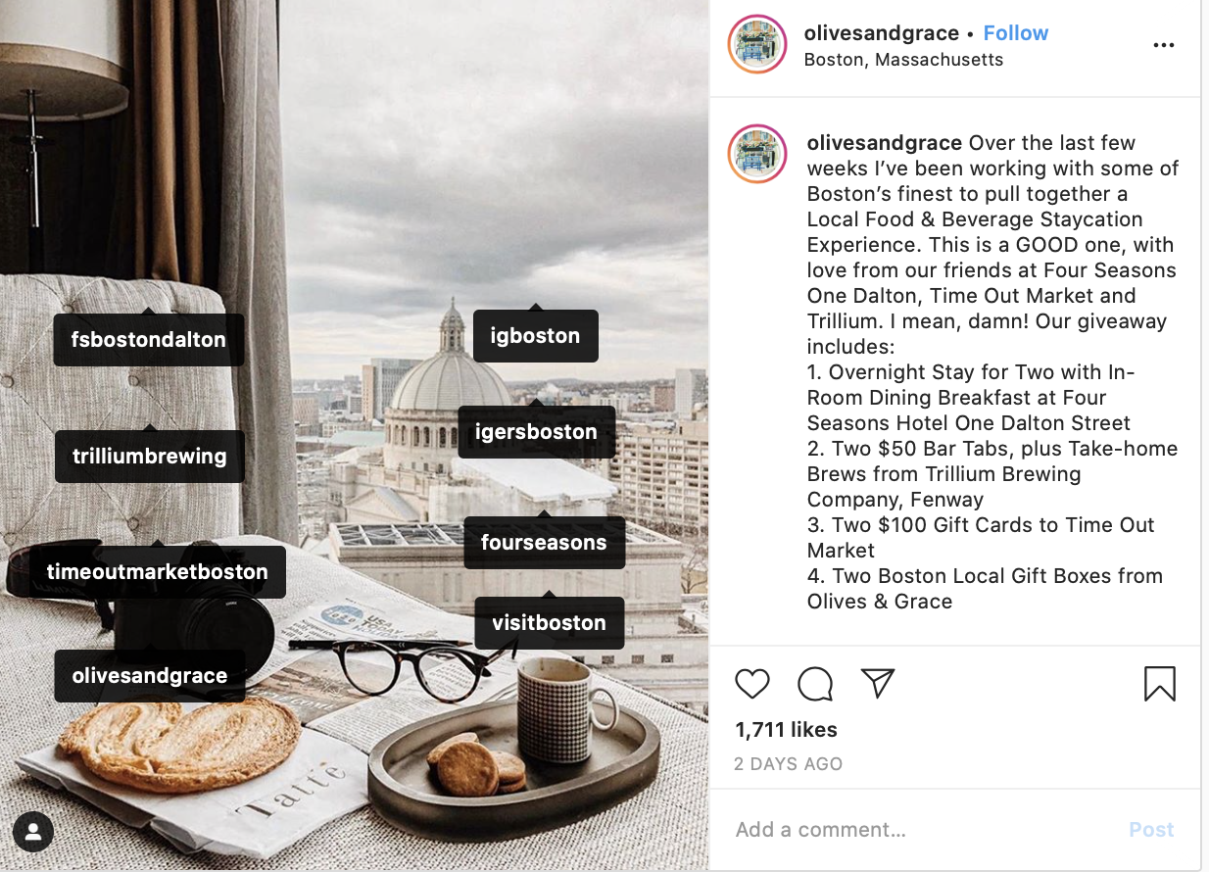This screenshot has width=1209, height=872.
Task: Share post using paper plane icon
Action: click(x=878, y=683)
